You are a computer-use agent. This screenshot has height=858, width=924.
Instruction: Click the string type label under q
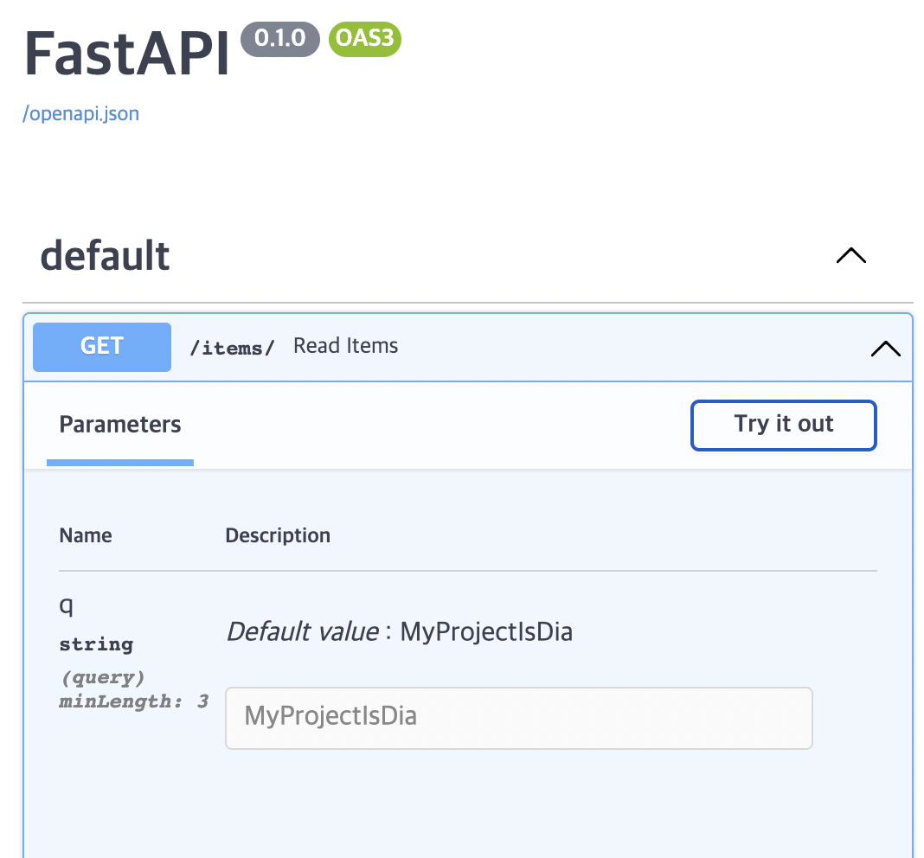tap(95, 644)
